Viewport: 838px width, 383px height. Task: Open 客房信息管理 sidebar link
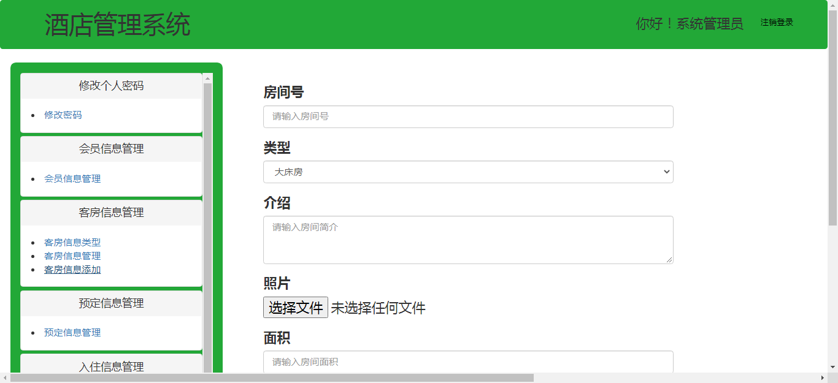point(72,256)
